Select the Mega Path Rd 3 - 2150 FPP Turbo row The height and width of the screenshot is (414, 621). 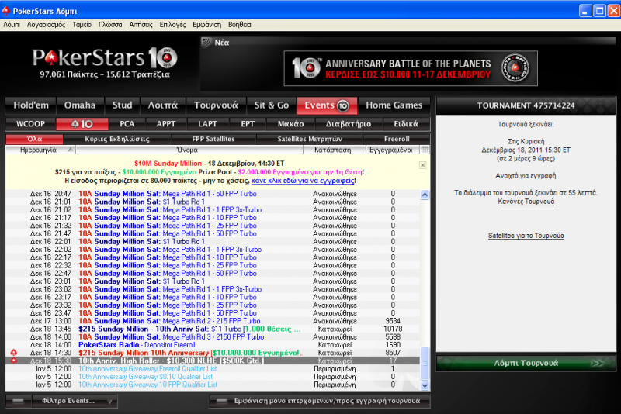pos(213,337)
